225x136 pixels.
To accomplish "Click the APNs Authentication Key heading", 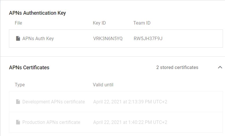I will tap(37, 13).
